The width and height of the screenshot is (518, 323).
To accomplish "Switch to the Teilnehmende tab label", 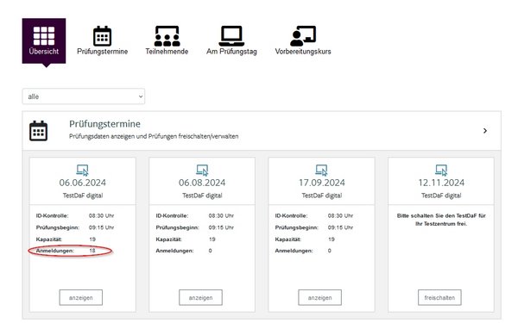I will tap(167, 52).
